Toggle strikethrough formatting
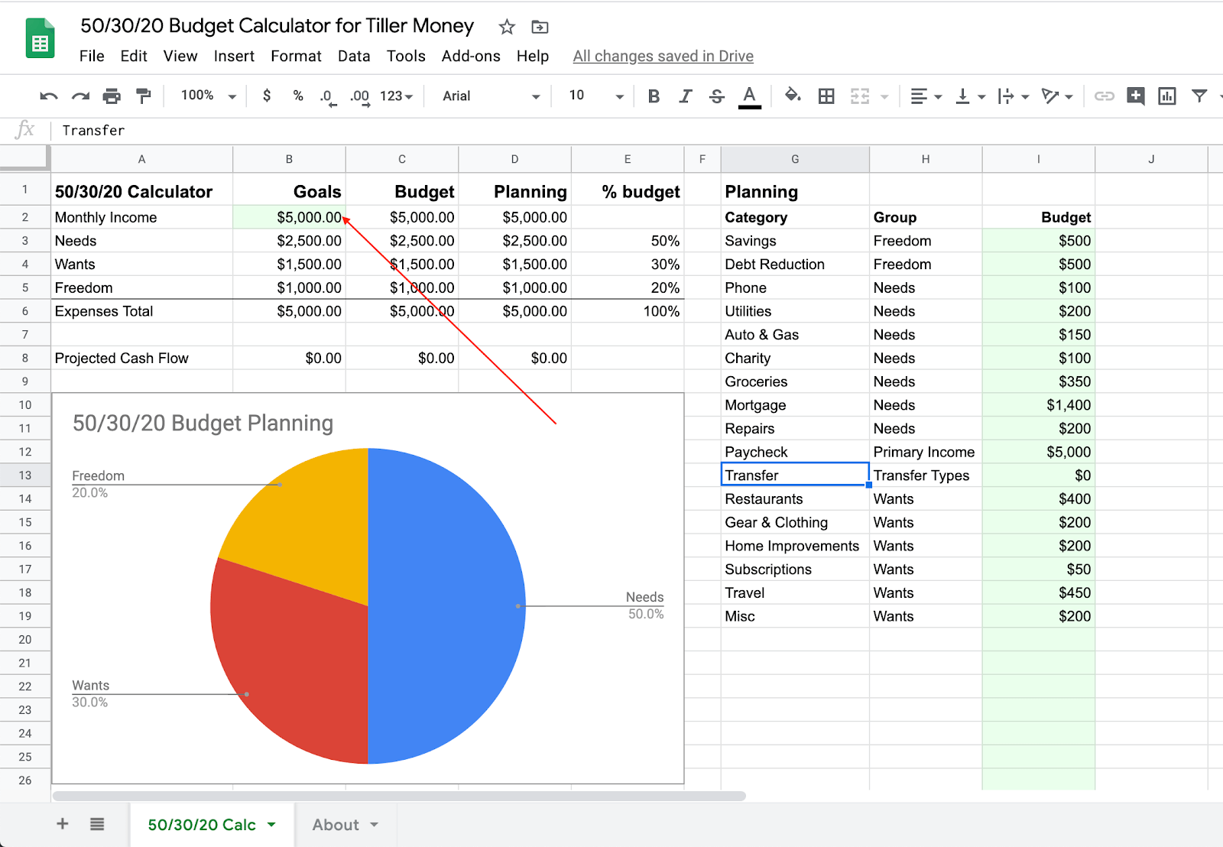Screen dimensions: 1223x847 click(x=717, y=96)
